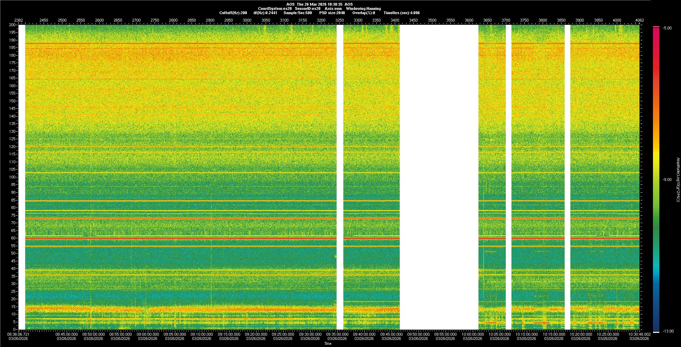Click the TimeRes.(sec):4.096 header text
This screenshot has height=347, width=681.
(x=402, y=13)
